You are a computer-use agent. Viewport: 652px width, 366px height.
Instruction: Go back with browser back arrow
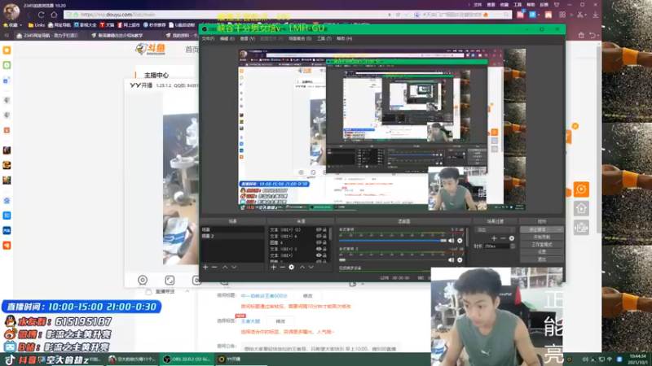tap(29, 15)
